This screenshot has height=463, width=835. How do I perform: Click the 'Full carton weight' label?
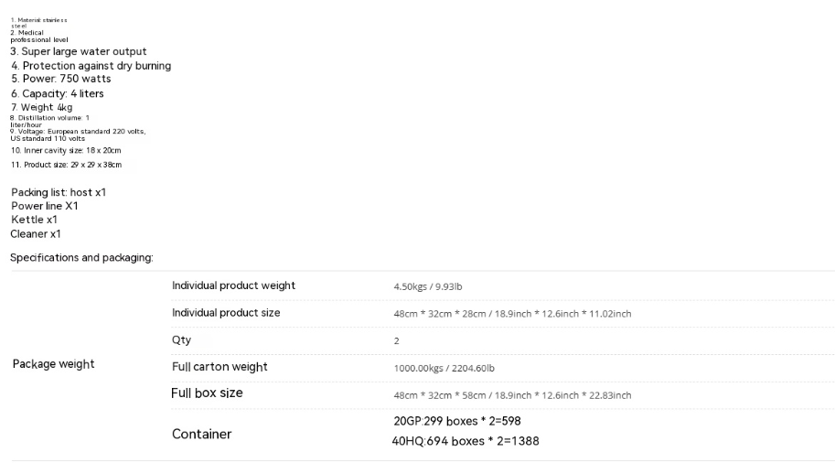[x=219, y=367]
